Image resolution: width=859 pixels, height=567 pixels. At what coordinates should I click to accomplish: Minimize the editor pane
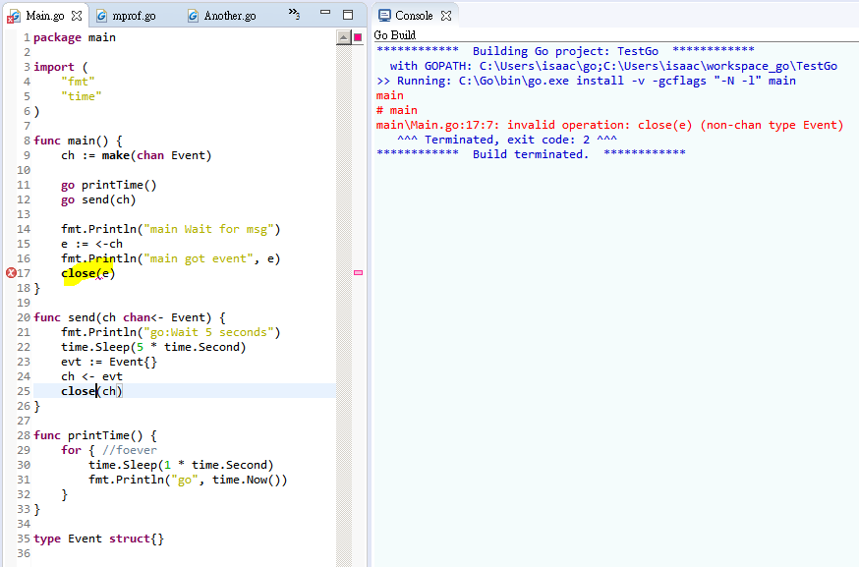point(325,15)
